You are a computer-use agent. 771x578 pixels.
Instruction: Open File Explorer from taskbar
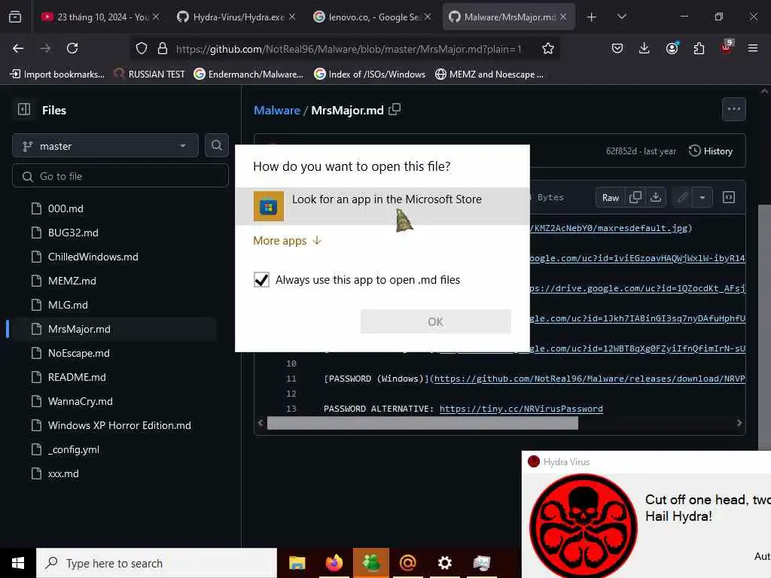297,563
